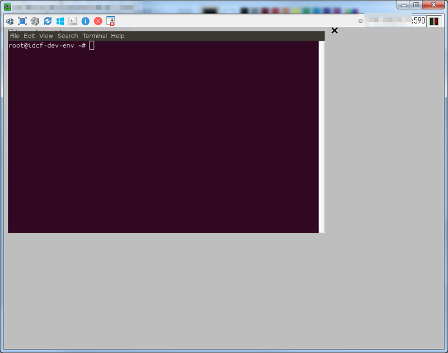Screen dimensions: 448x353
Task: Show connection info with blue icon
Action: pos(85,21)
